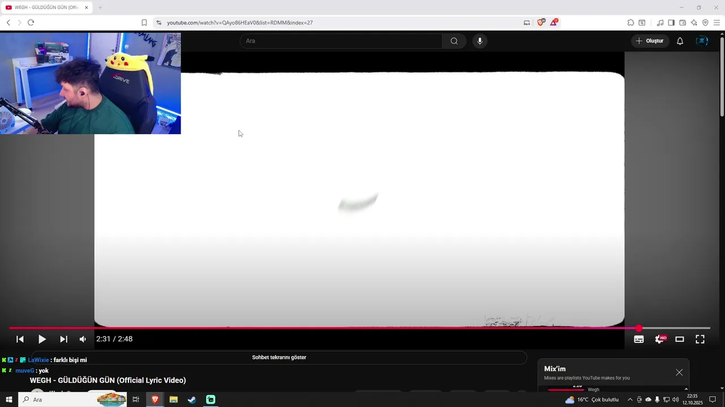This screenshot has width=725, height=407.
Task: Toggle subtitles on the video player
Action: (639, 339)
